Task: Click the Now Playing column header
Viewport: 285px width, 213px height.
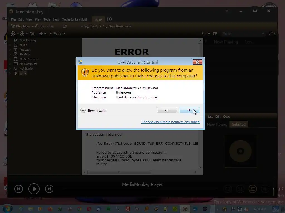Action: click(x=226, y=42)
